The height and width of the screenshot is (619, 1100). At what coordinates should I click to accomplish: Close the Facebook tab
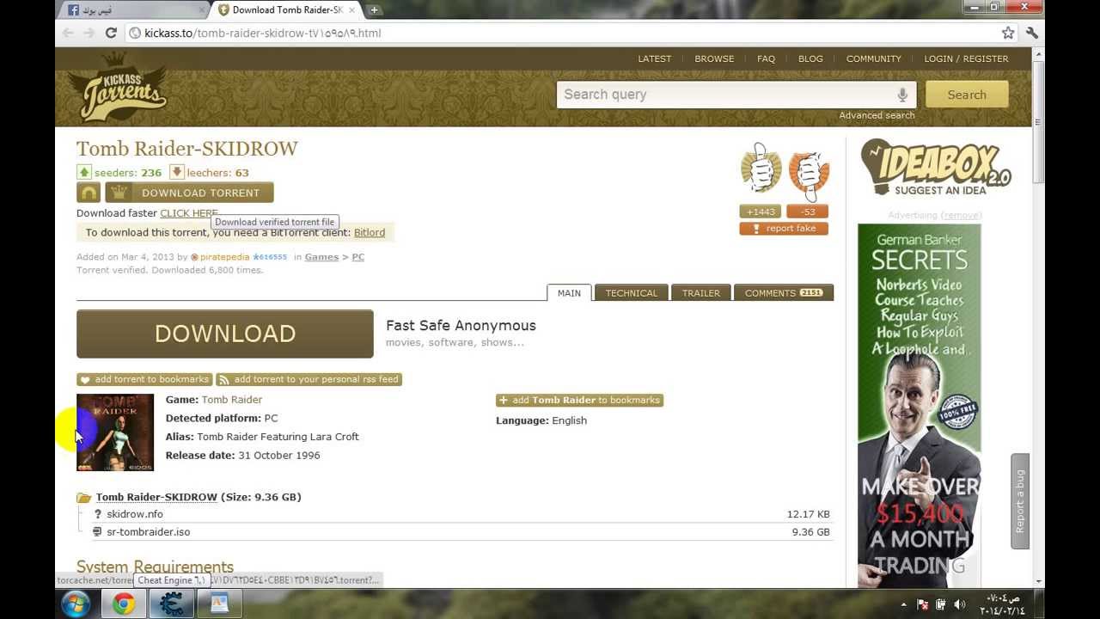tap(203, 10)
